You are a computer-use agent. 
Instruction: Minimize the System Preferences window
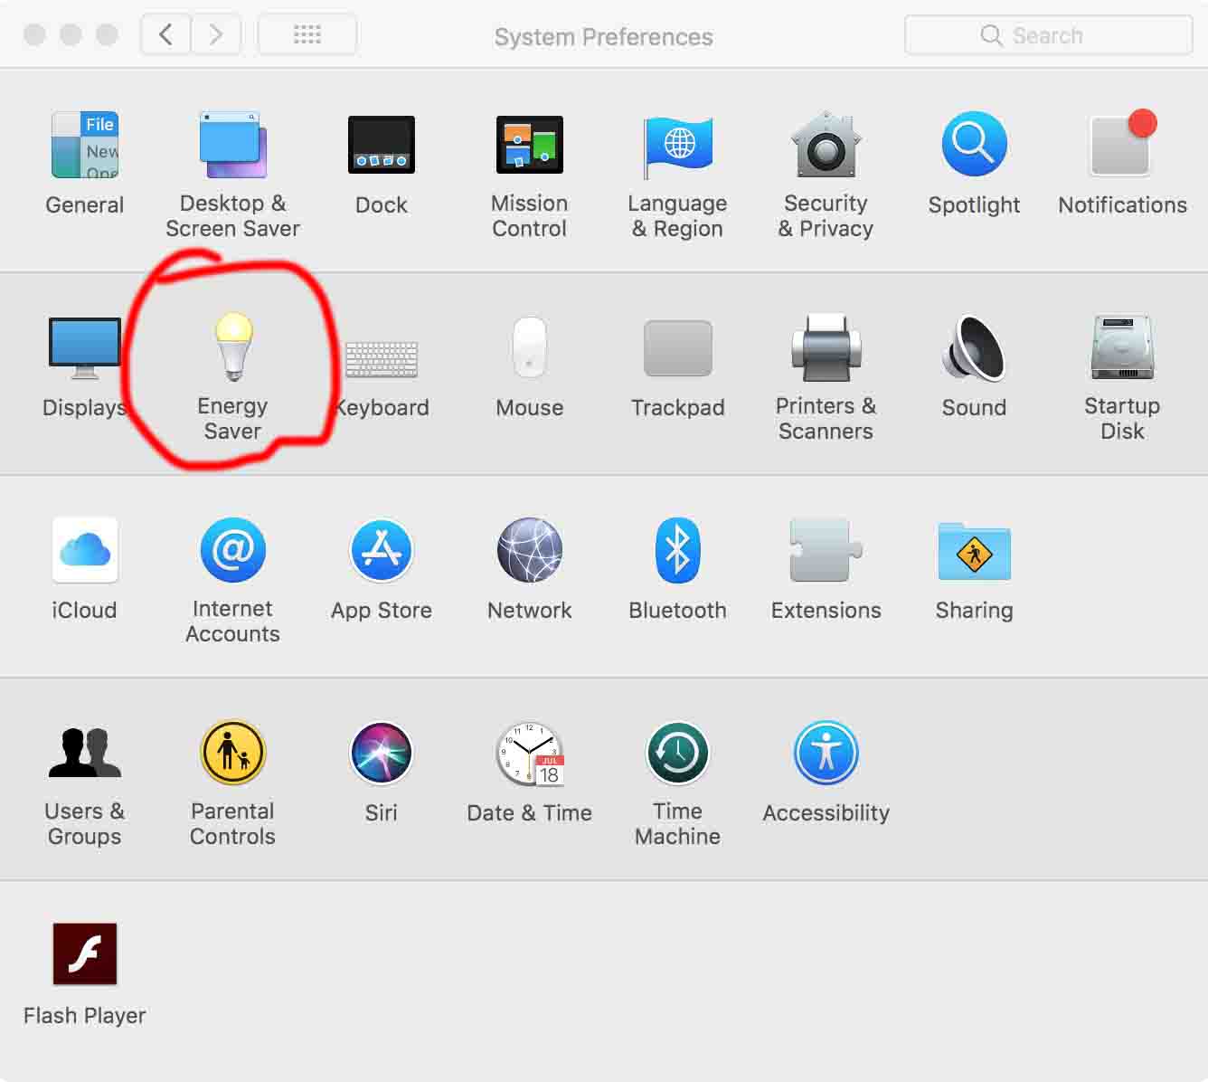tap(71, 35)
